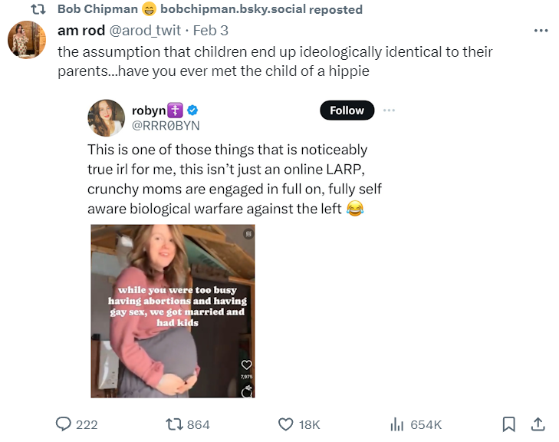Bookmark this post
The image size is (559, 442).
[508, 424]
